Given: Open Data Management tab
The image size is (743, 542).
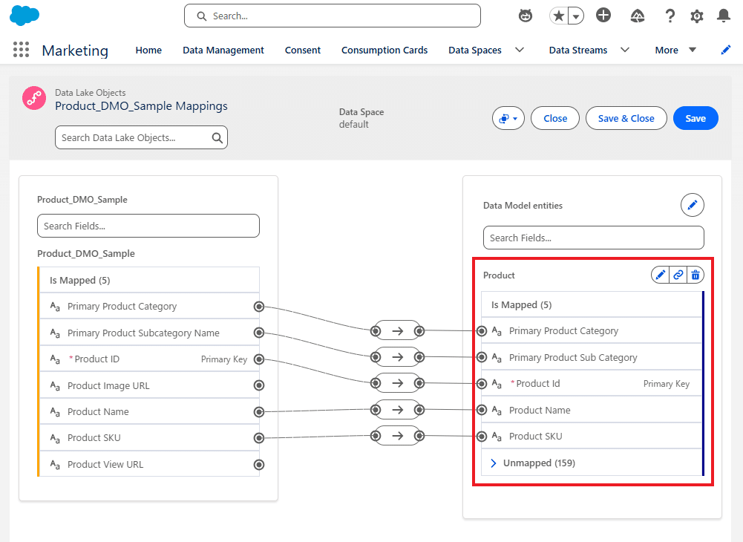Looking at the screenshot, I should [223, 50].
